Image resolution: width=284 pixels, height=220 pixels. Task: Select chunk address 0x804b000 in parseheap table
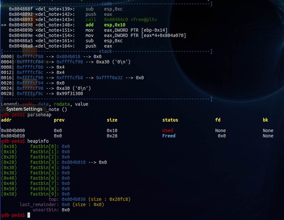pyautogui.click(x=13, y=130)
